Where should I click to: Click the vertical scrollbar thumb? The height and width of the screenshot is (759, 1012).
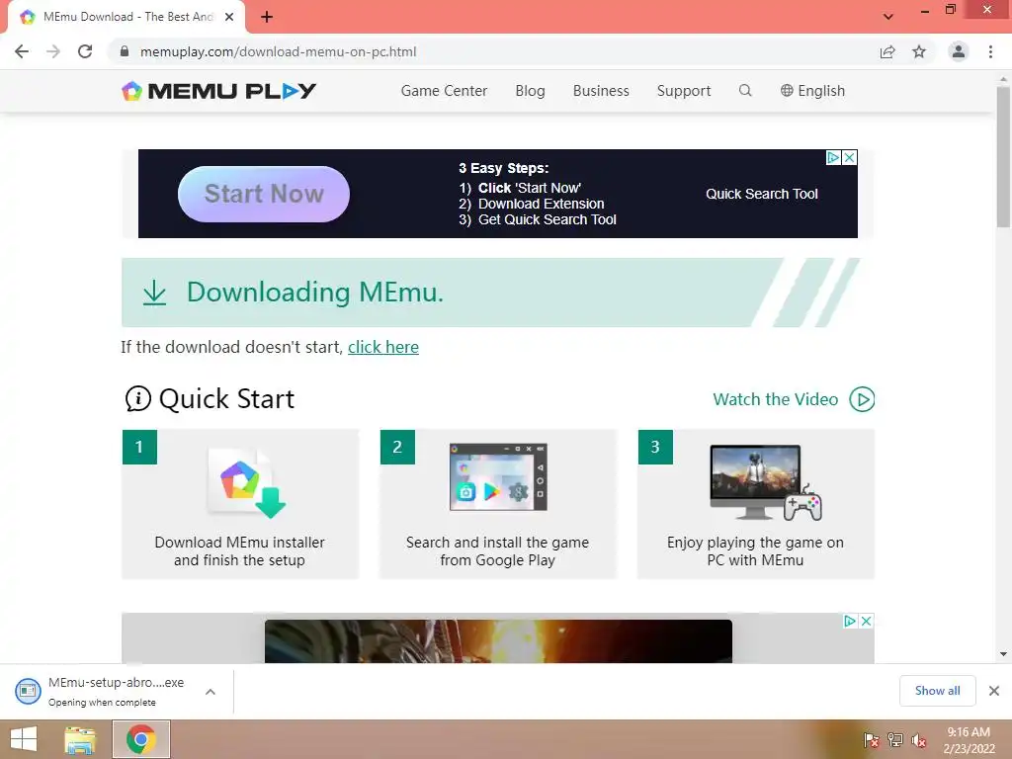(x=1004, y=157)
